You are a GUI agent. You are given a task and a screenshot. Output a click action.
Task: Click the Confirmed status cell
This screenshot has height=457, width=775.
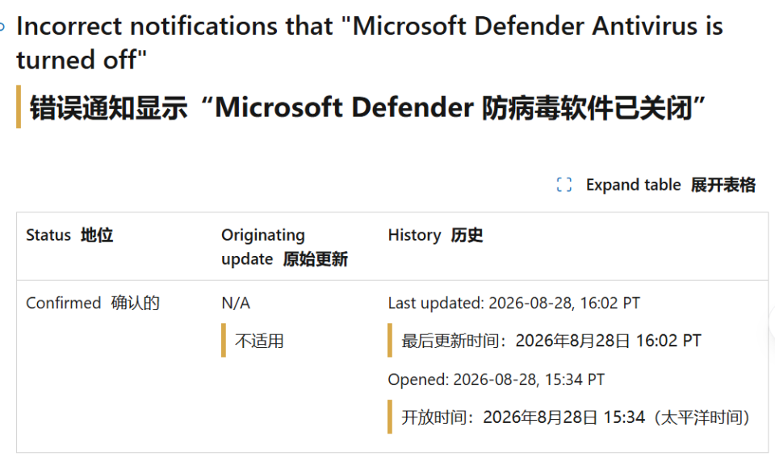(63, 303)
